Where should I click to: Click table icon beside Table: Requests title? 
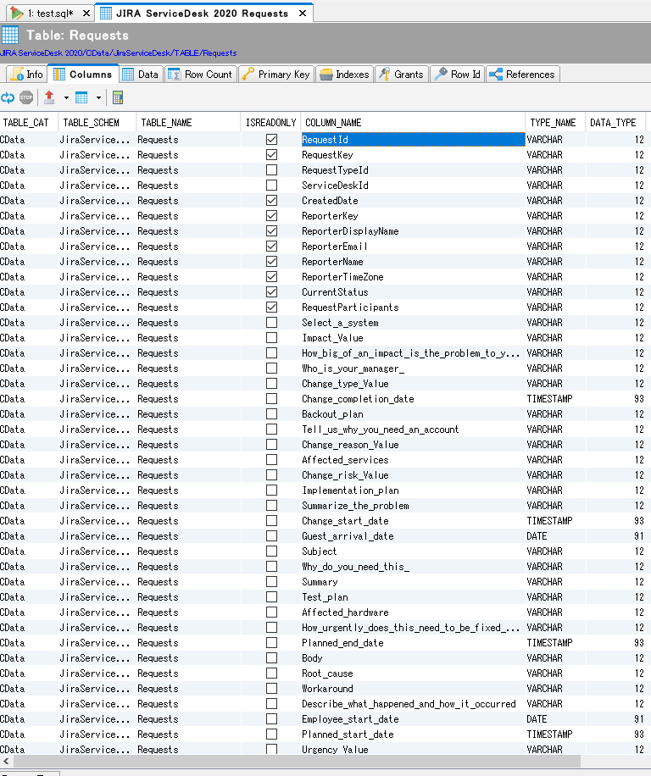[x=10, y=35]
